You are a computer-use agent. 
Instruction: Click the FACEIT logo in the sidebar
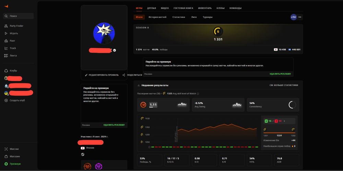point(6,6)
